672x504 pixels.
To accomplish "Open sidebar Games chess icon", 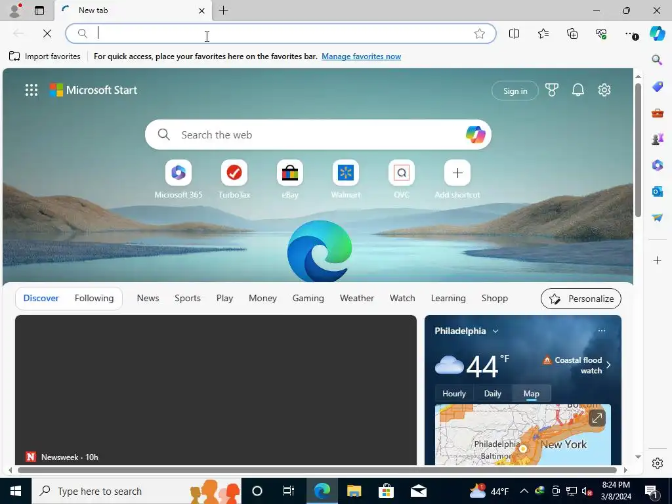I will point(658,139).
